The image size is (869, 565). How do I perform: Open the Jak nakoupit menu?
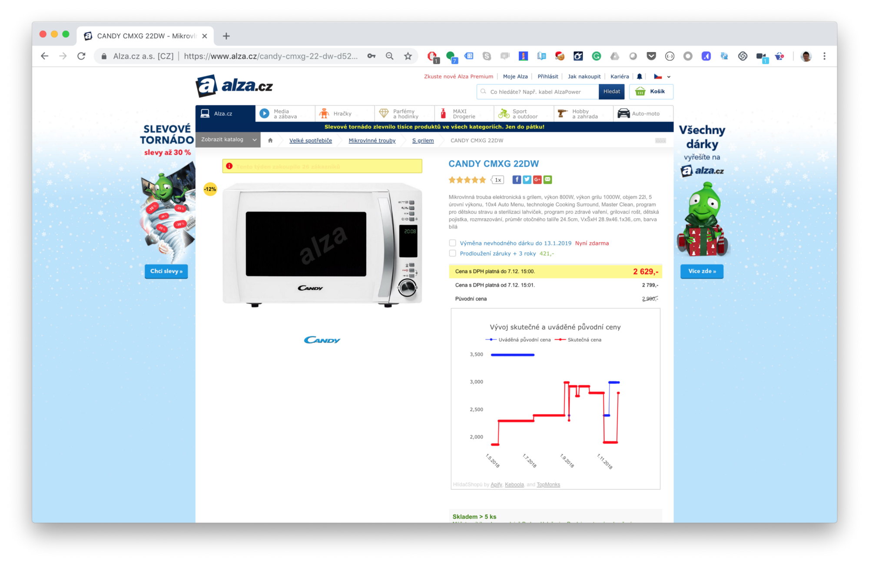(x=584, y=76)
